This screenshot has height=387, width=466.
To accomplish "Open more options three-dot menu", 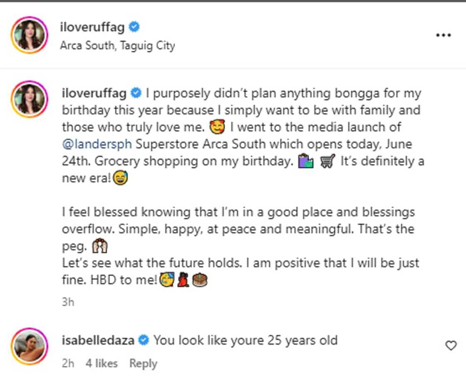I will (443, 35).
